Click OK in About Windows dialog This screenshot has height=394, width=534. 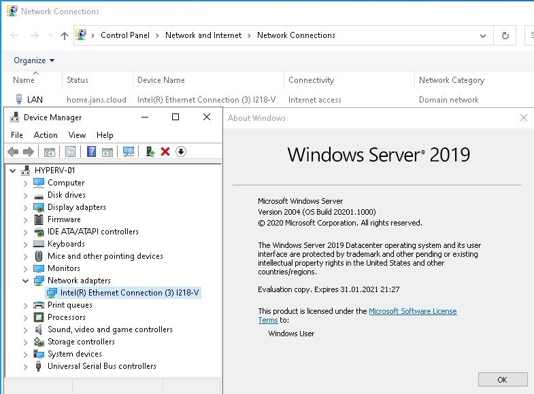pos(503,379)
